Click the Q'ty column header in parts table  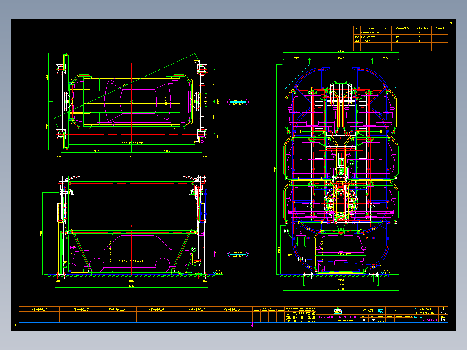coord(419,28)
